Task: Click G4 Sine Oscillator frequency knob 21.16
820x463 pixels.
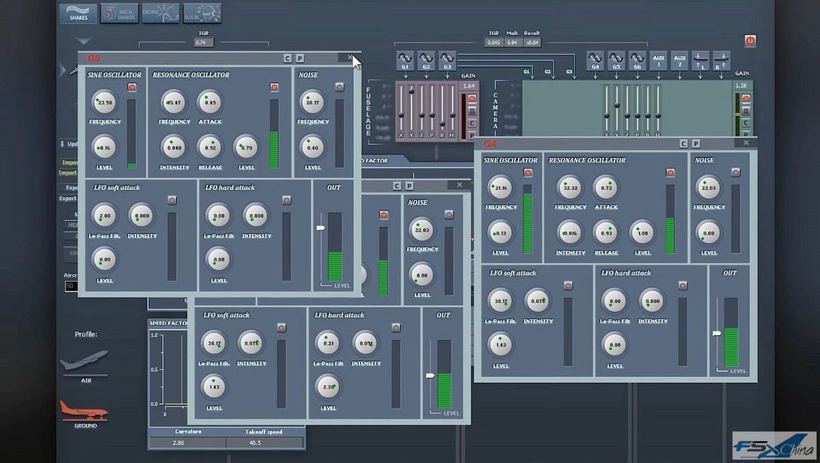Action: pyautogui.click(x=501, y=188)
